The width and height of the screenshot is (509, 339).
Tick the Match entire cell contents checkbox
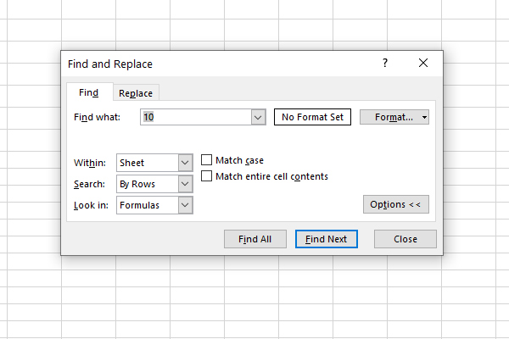pos(206,176)
